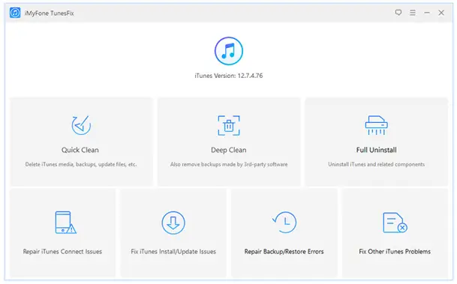Open Repair iTunes Connect Issues

63,252
